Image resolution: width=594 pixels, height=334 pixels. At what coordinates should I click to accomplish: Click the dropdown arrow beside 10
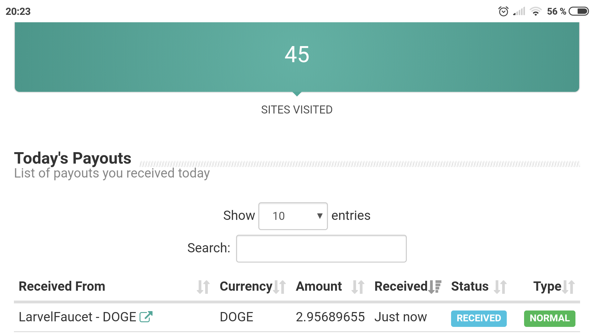pos(320,216)
